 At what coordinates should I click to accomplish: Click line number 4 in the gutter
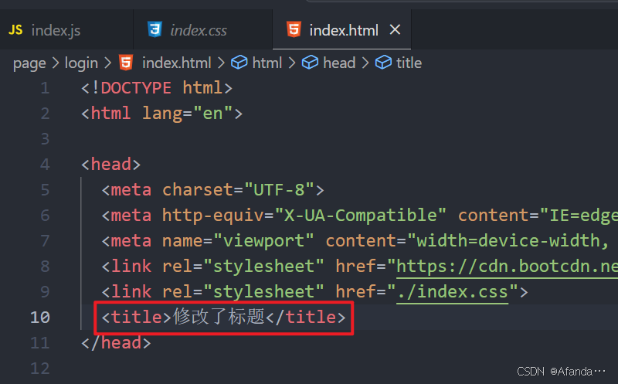[45, 165]
